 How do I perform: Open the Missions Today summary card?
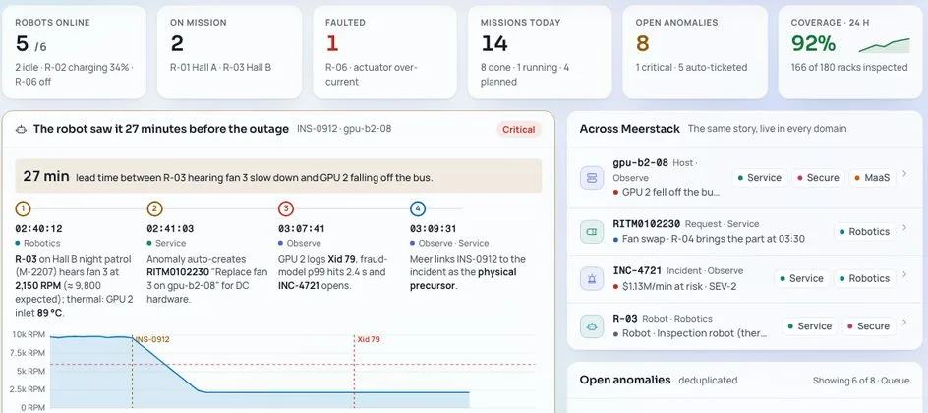(x=540, y=52)
